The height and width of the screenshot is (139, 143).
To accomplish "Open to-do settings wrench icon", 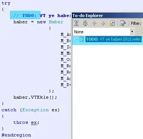I will point(123,23).
